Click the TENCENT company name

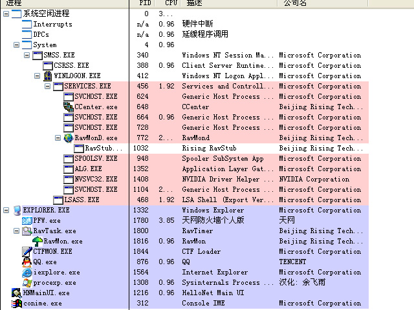(x=292, y=262)
